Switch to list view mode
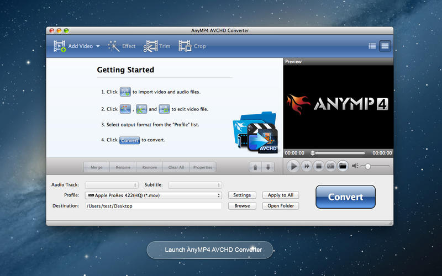This screenshot has width=442, height=276. 372,46
